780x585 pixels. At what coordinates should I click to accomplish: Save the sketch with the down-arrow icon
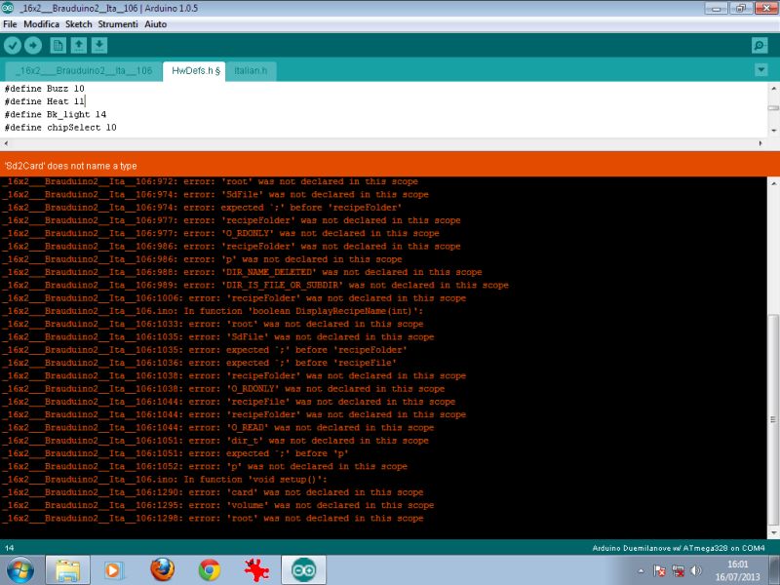pos(99,45)
